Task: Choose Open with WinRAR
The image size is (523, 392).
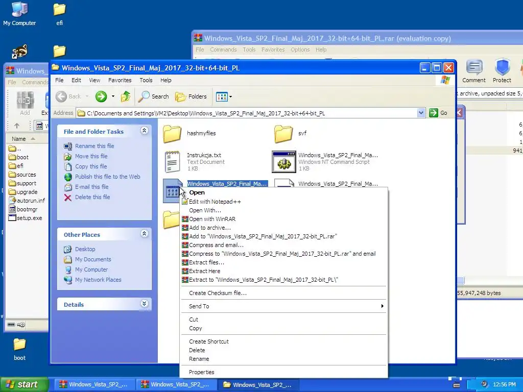Action: [212, 219]
